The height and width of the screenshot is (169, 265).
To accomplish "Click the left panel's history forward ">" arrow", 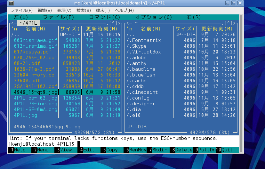I will (x=119, y=23).
